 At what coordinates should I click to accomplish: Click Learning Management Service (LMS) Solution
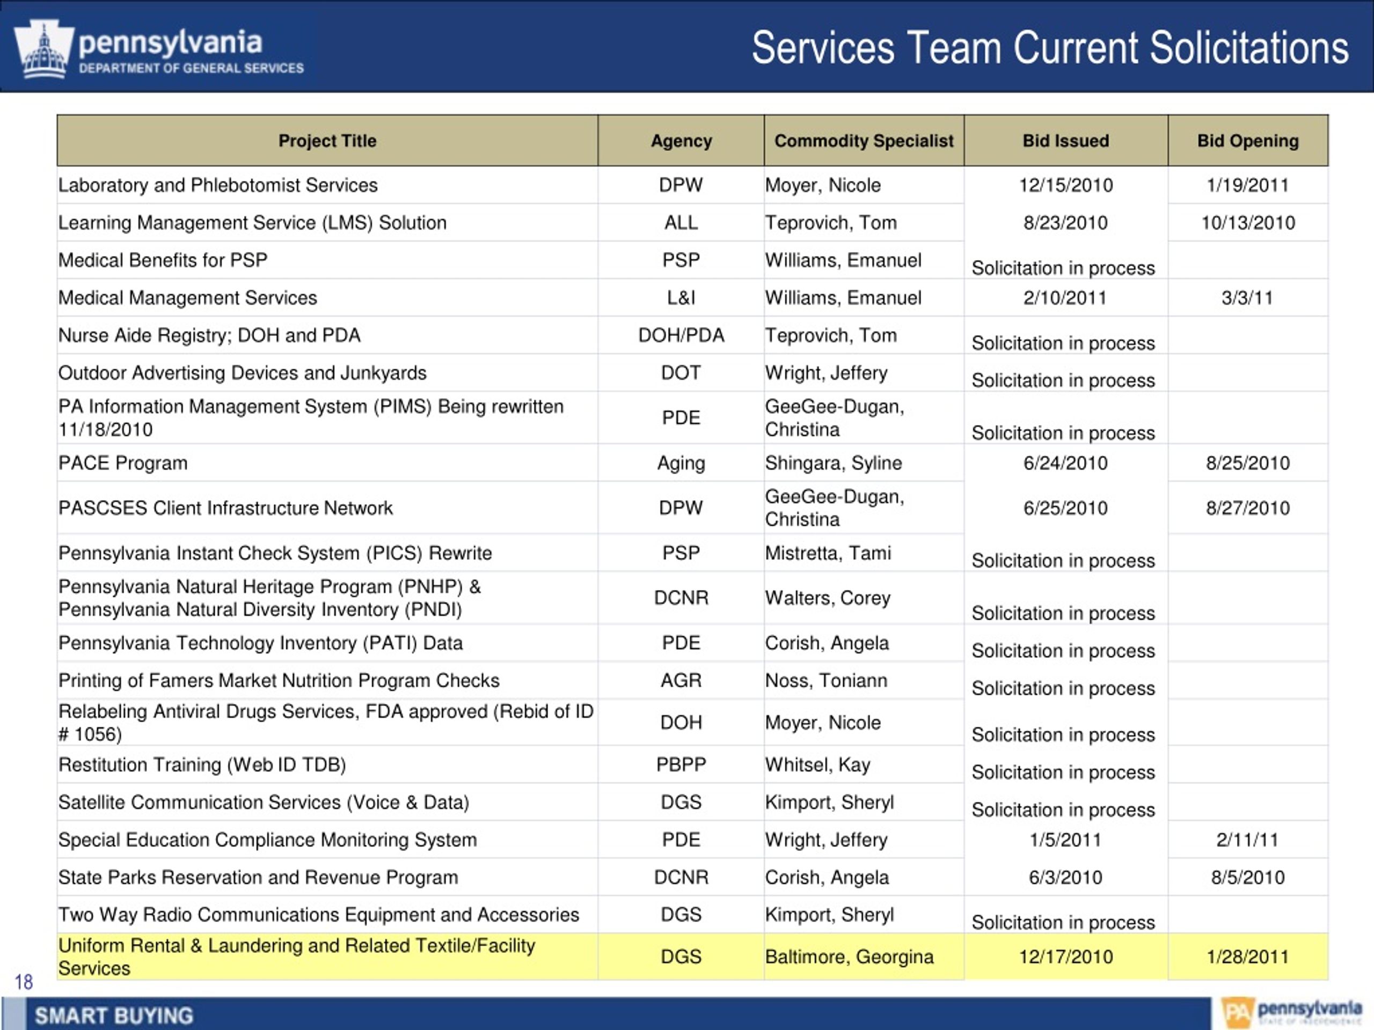(252, 222)
